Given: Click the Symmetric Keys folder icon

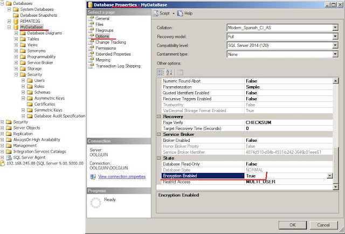Looking at the screenshot, I should tap(30, 111).
